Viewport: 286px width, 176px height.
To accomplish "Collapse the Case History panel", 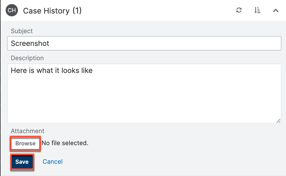I will [x=276, y=10].
